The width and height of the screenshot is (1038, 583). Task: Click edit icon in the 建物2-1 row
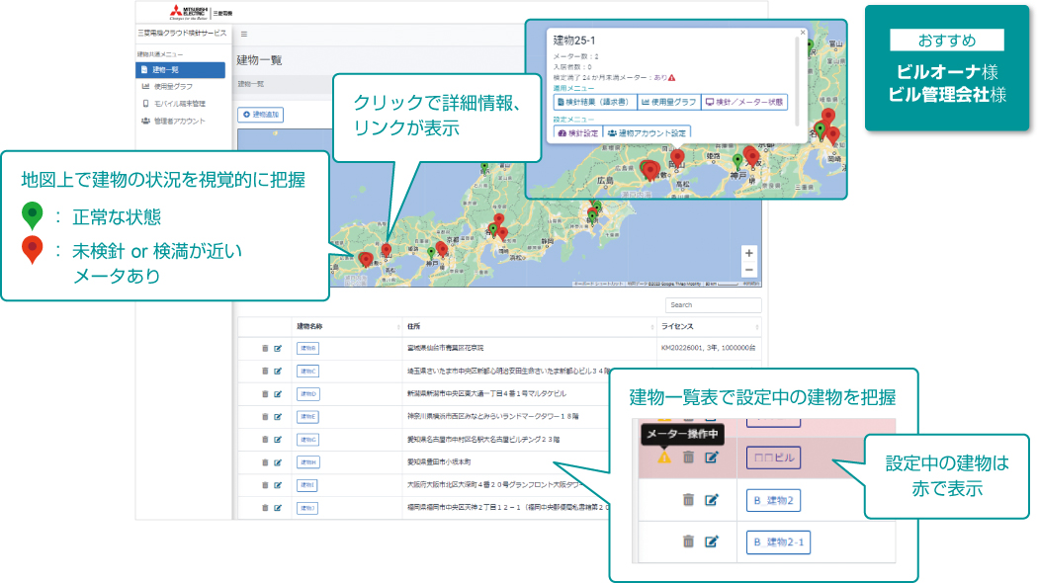click(x=712, y=541)
